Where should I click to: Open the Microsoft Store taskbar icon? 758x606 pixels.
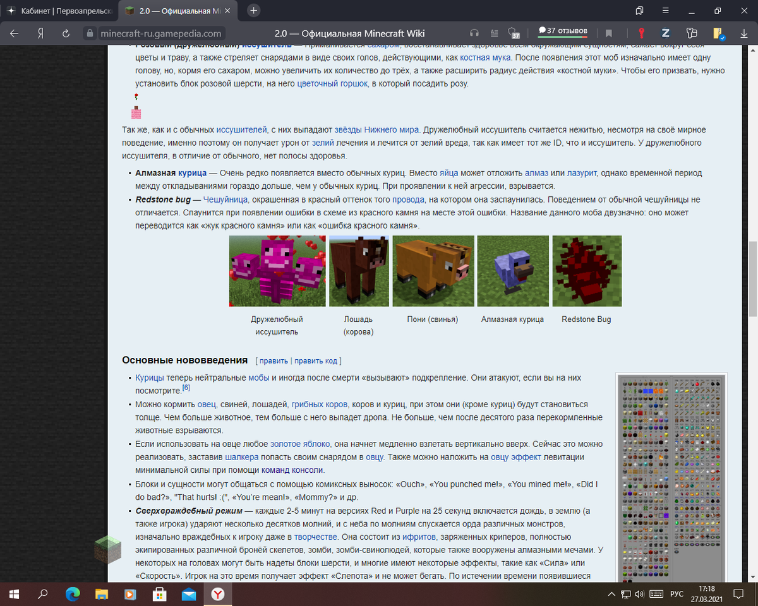point(159,593)
